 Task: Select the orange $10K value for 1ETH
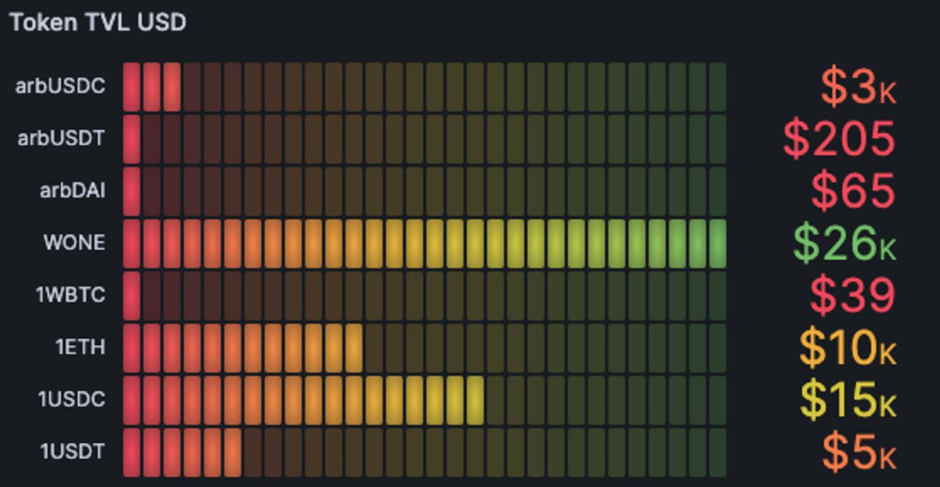[x=850, y=347]
